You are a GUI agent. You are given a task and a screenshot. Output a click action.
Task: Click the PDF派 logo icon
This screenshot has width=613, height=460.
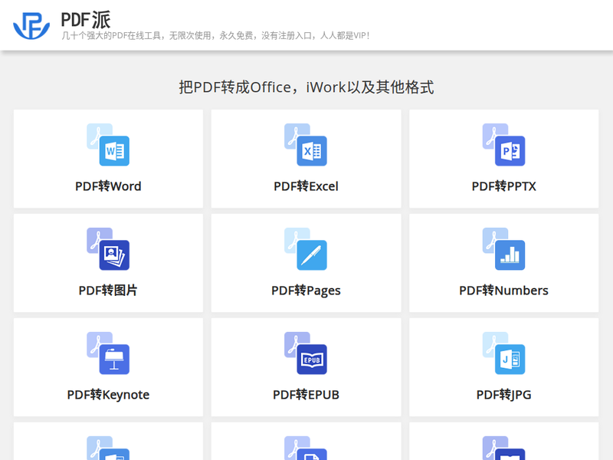point(31,25)
